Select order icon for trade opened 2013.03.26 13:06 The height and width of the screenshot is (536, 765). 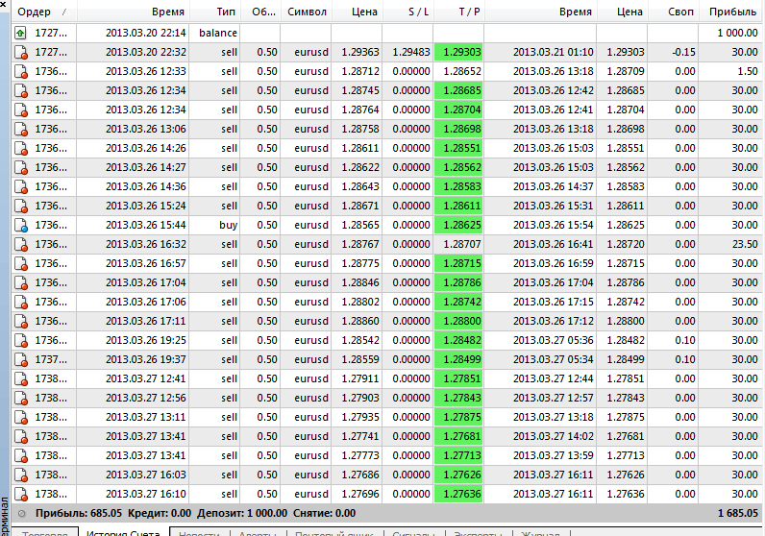pos(21,130)
